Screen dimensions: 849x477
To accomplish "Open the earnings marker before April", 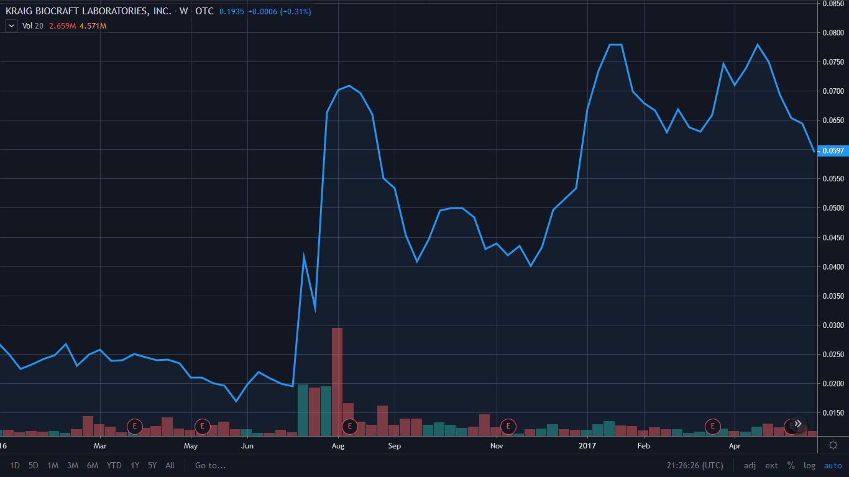I will (712, 426).
